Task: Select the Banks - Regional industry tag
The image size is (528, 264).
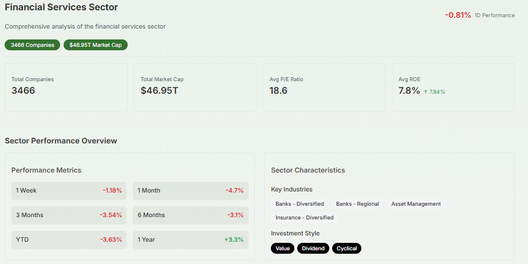Action: point(357,204)
